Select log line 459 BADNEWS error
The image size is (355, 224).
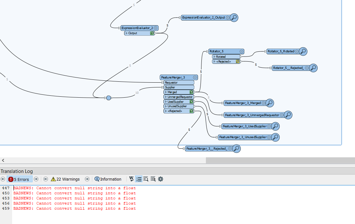pos(74,208)
